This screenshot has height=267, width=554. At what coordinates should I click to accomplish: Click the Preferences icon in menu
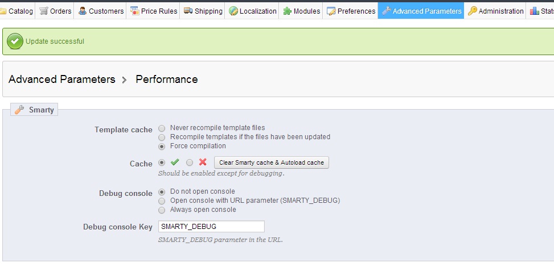(331, 11)
